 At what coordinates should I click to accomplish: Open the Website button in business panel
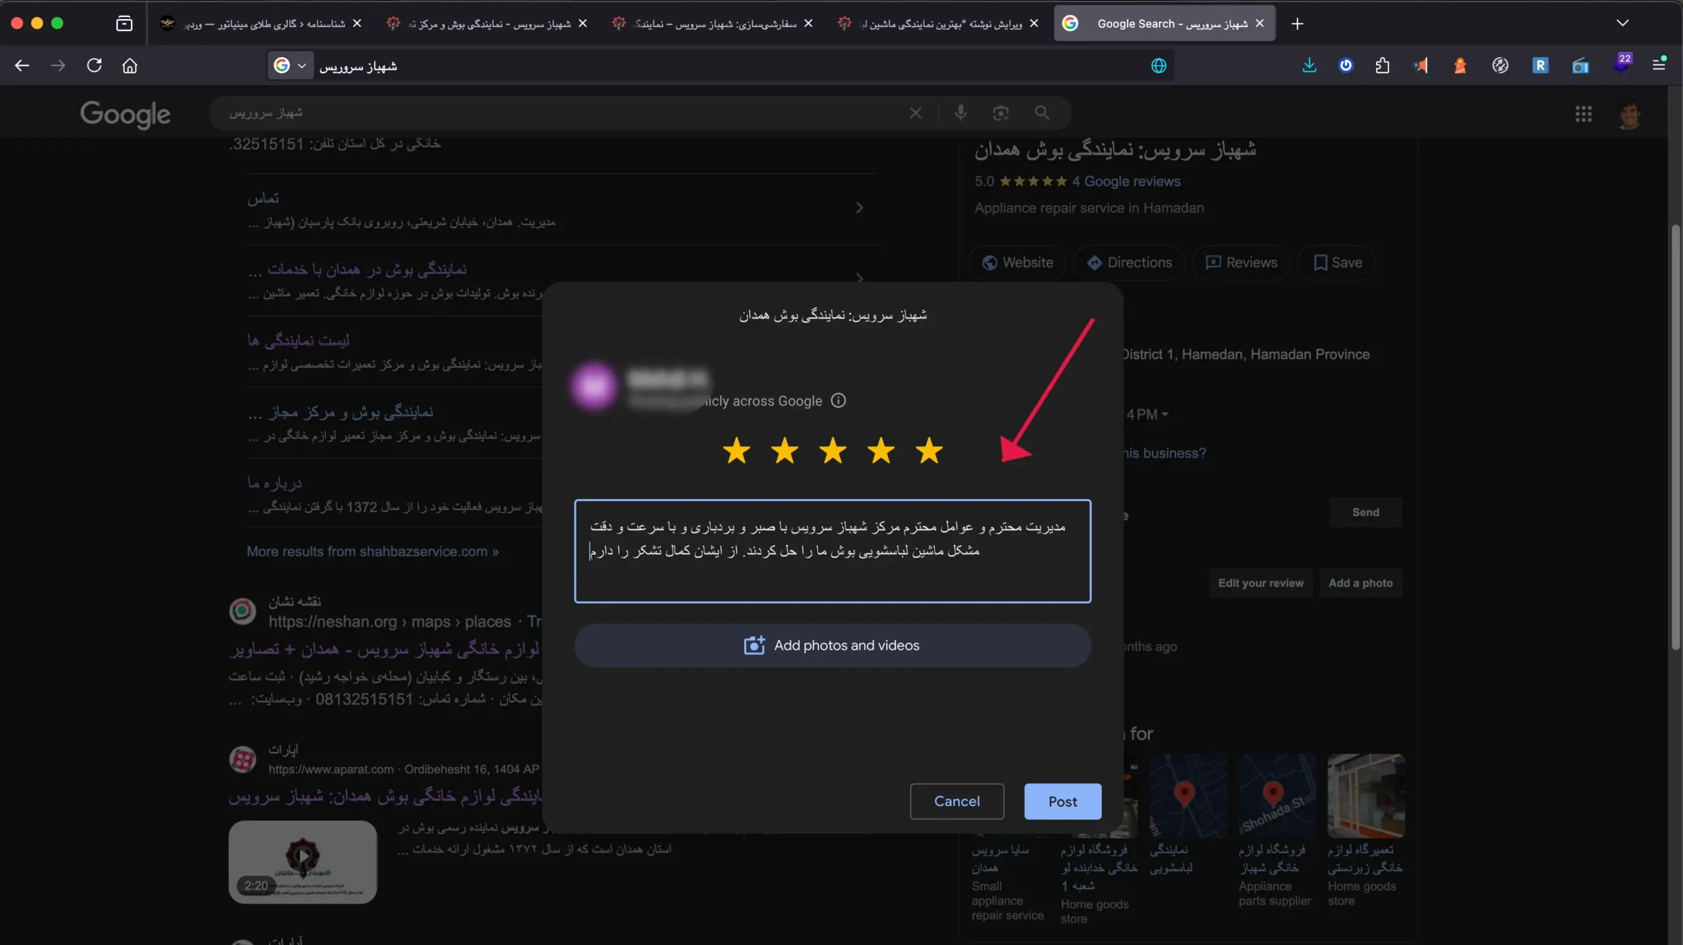tap(1017, 262)
